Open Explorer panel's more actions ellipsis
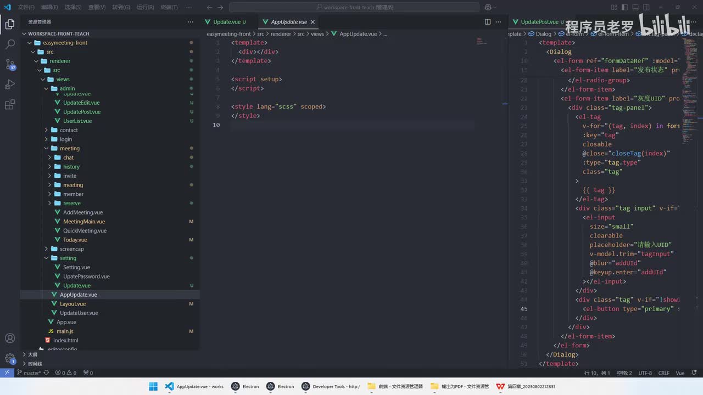703x395 pixels. pos(191,22)
